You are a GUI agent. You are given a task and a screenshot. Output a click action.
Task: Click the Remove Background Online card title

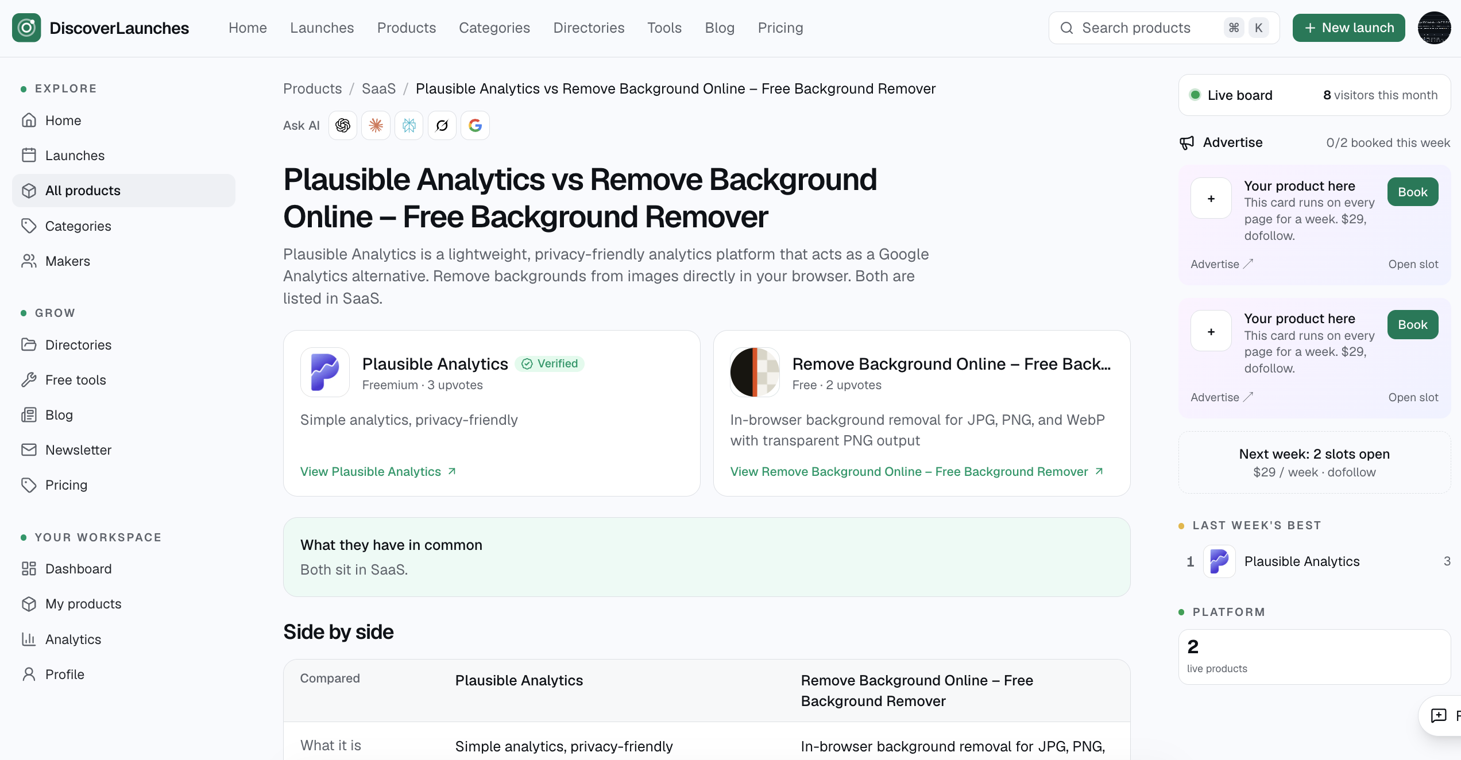pyautogui.click(x=952, y=364)
